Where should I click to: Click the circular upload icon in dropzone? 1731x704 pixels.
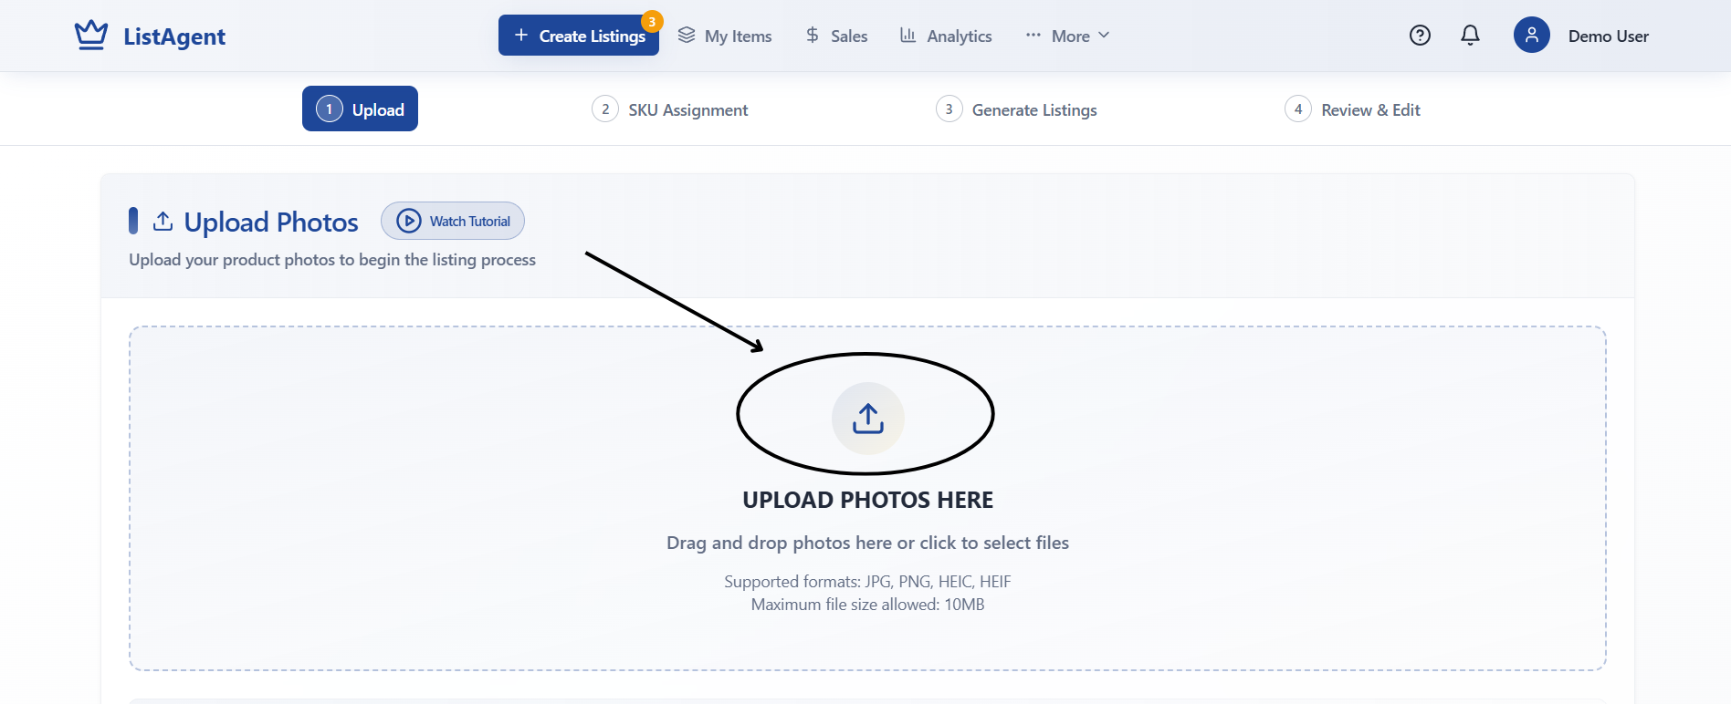pos(868,419)
